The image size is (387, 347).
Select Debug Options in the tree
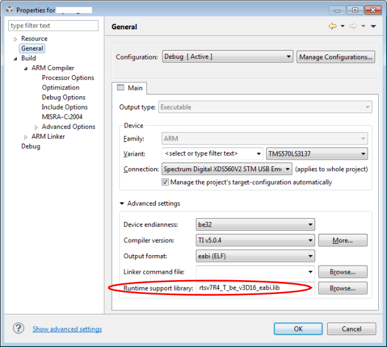pyautogui.click(x=64, y=98)
